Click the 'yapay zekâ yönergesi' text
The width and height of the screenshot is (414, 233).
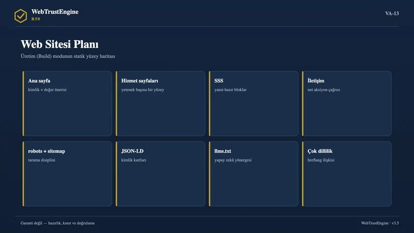click(x=233, y=160)
